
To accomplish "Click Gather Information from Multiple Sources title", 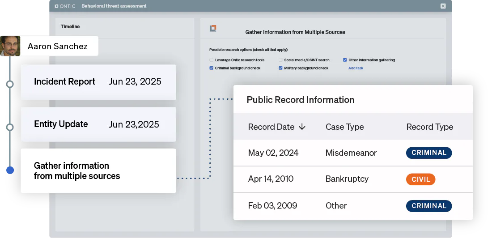I will 295,32.
